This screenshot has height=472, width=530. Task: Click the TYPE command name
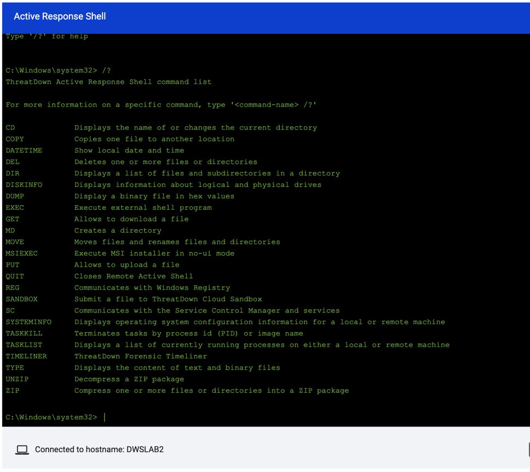pos(15,368)
